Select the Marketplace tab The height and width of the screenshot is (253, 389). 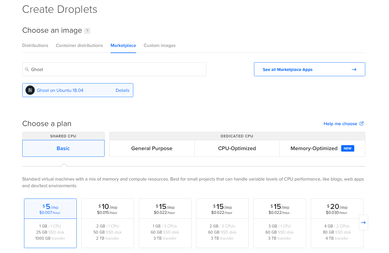click(123, 45)
